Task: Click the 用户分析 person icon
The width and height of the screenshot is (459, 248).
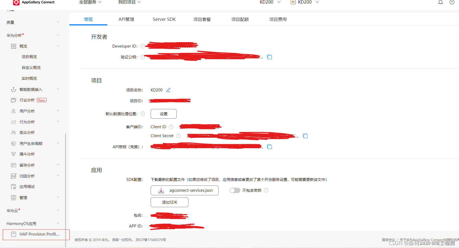Action: [14, 111]
